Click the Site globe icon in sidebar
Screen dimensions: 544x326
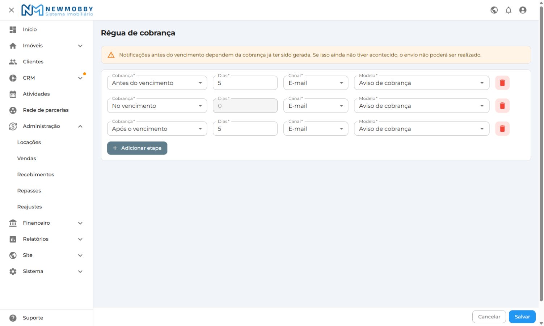coord(13,255)
